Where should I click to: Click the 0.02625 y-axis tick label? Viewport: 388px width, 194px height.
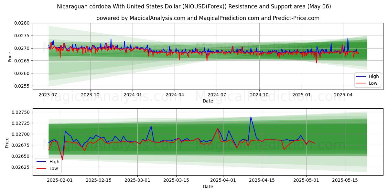[21, 167]
